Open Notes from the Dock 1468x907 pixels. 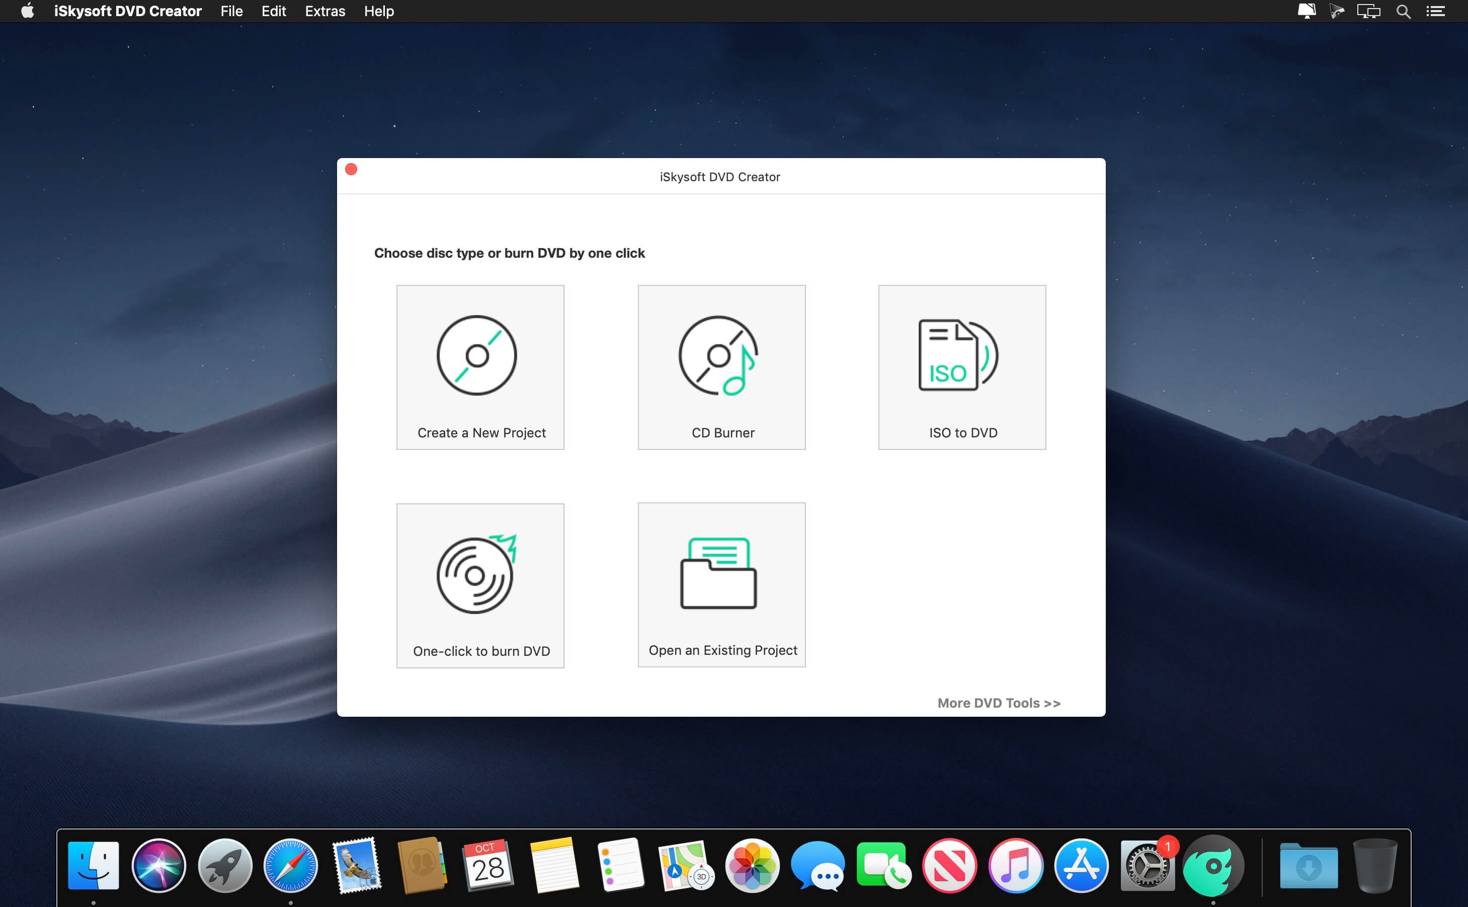554,865
